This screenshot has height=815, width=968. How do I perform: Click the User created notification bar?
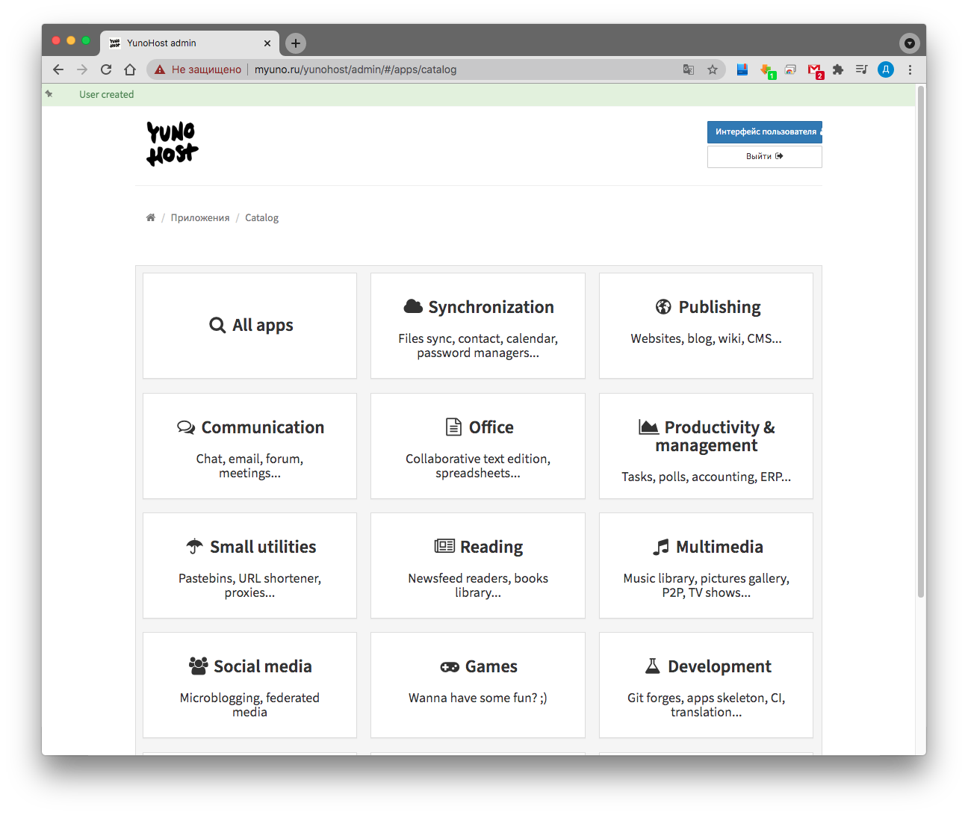point(478,95)
